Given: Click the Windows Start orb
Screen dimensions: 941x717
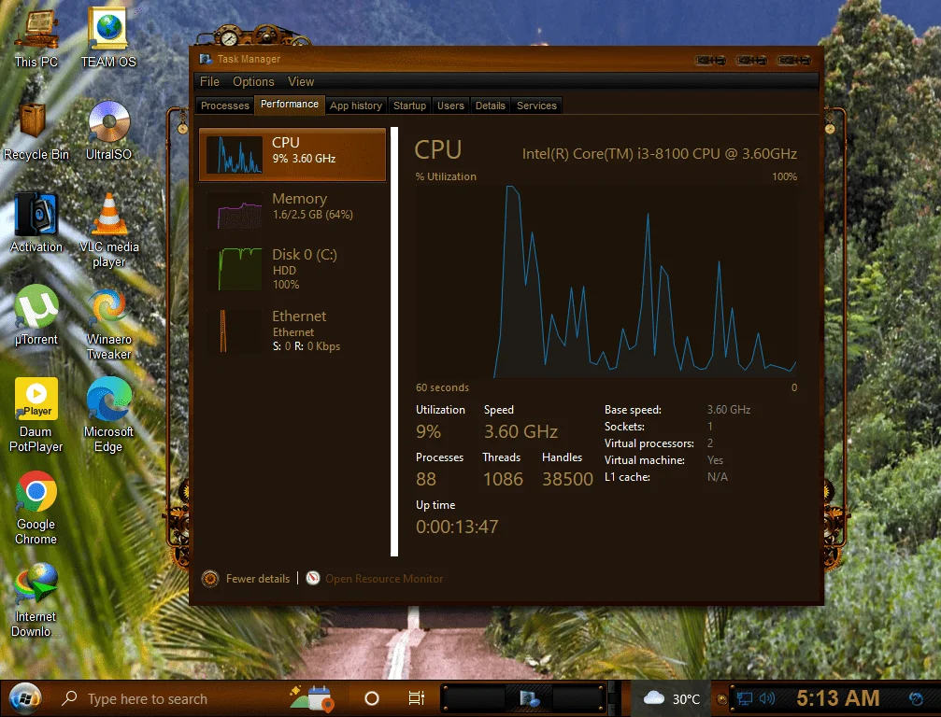Looking at the screenshot, I should [24, 698].
